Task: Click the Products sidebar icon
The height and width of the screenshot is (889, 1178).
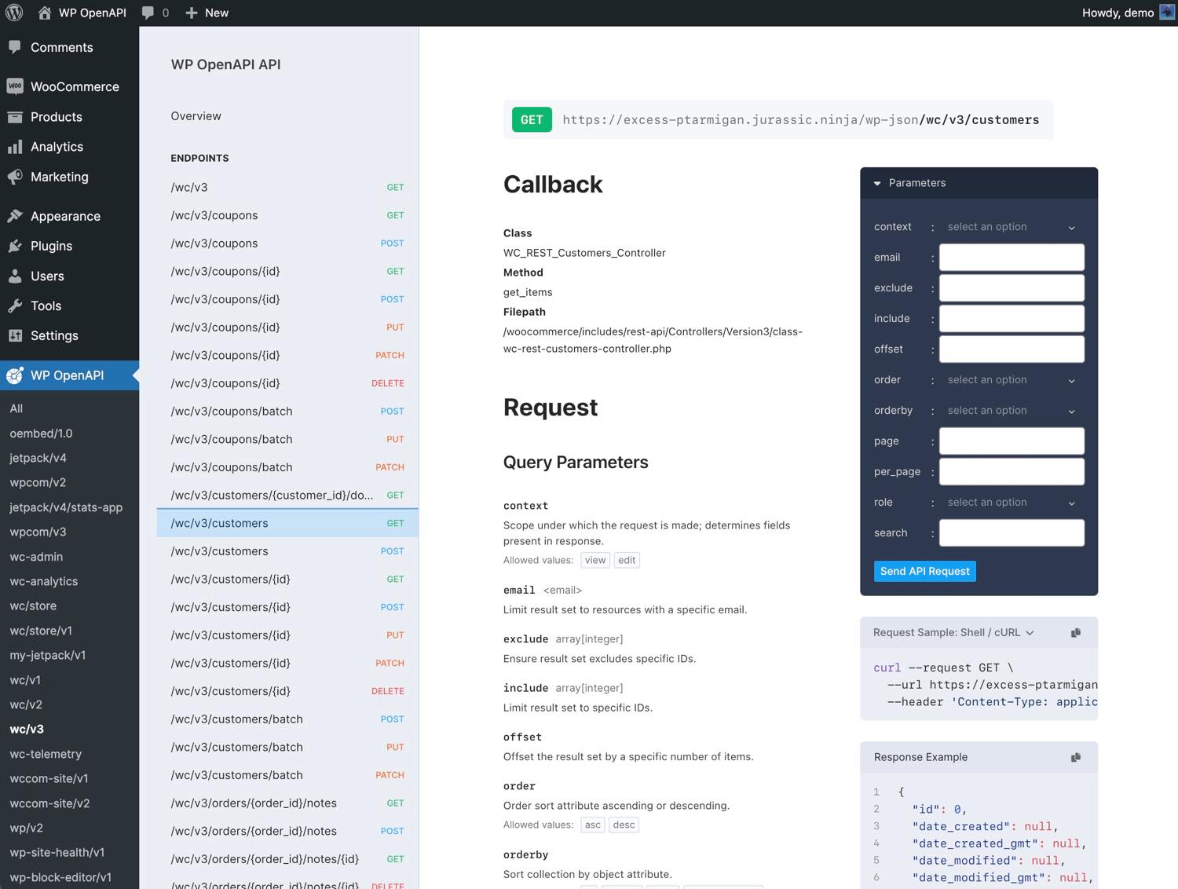Action: click(15, 117)
